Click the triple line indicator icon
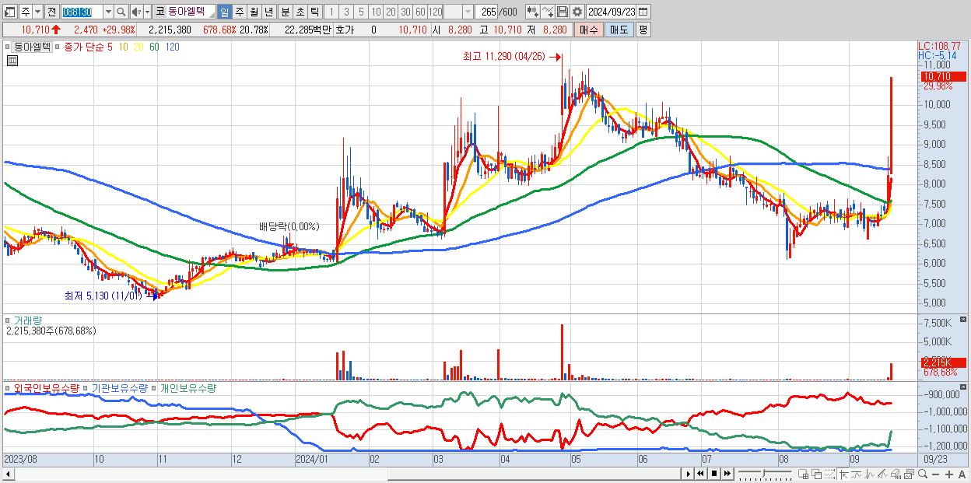971x483 pixels. coord(882,474)
